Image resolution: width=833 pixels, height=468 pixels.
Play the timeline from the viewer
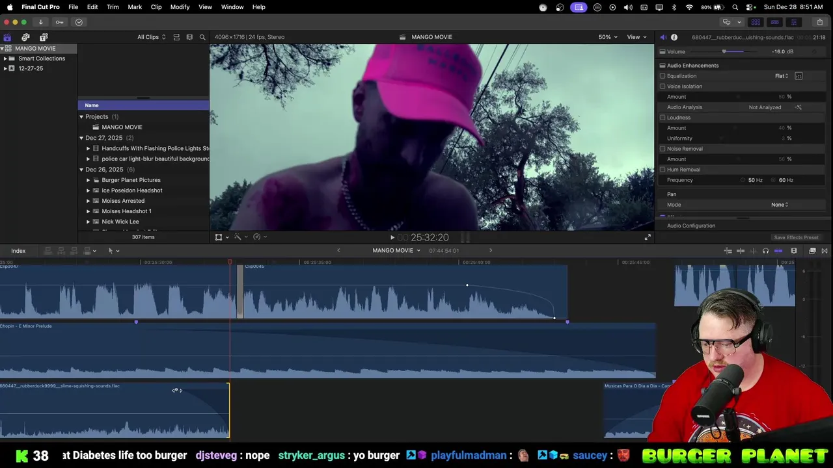pyautogui.click(x=392, y=238)
